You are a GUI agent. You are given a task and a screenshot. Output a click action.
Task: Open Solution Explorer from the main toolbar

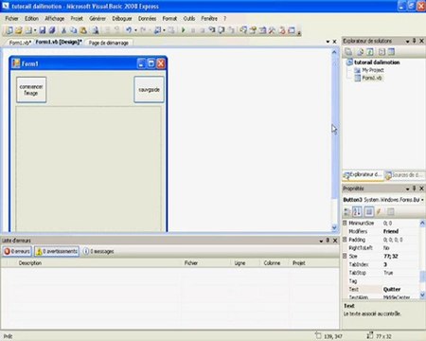(243, 30)
